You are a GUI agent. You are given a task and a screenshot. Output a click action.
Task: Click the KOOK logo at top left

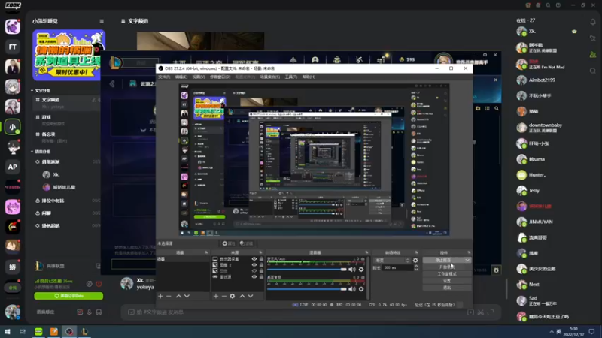tap(13, 6)
